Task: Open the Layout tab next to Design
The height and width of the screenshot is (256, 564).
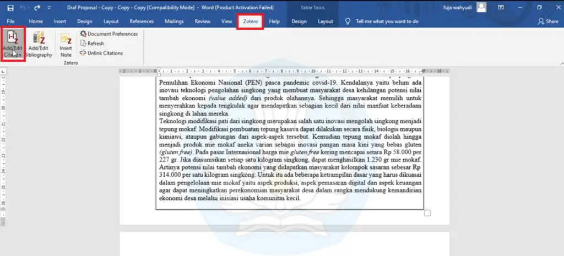Action: [x=111, y=21]
